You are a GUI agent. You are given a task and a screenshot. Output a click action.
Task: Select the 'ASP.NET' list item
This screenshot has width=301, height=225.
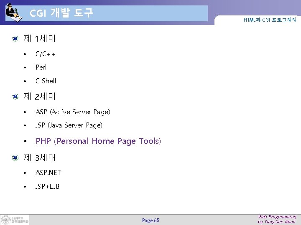(48, 172)
